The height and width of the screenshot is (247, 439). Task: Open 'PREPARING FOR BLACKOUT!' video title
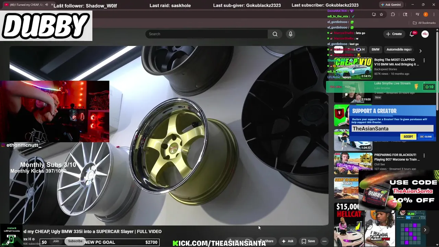tap(397, 157)
